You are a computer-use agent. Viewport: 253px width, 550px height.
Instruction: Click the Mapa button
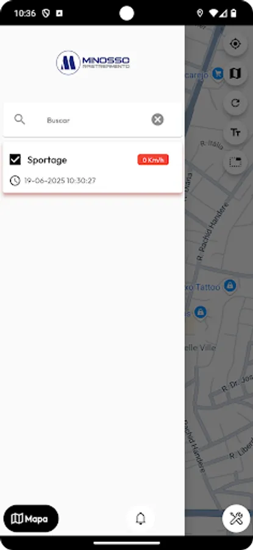point(31,518)
